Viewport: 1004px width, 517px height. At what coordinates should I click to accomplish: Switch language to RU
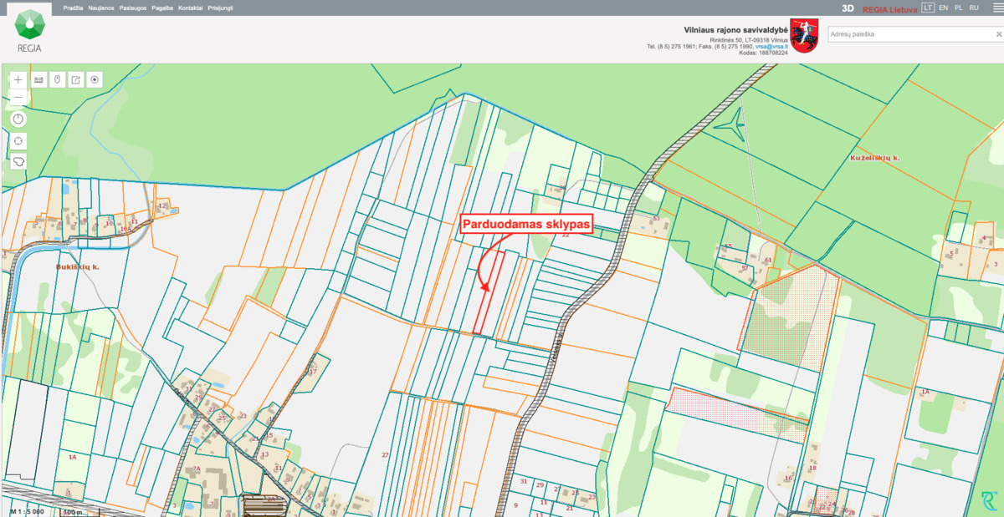click(x=974, y=8)
